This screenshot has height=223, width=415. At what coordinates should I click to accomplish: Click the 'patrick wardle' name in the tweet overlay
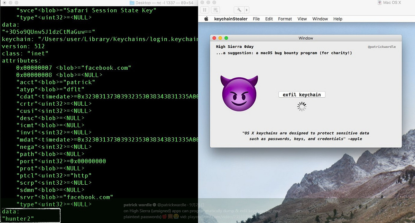[x=138, y=205]
